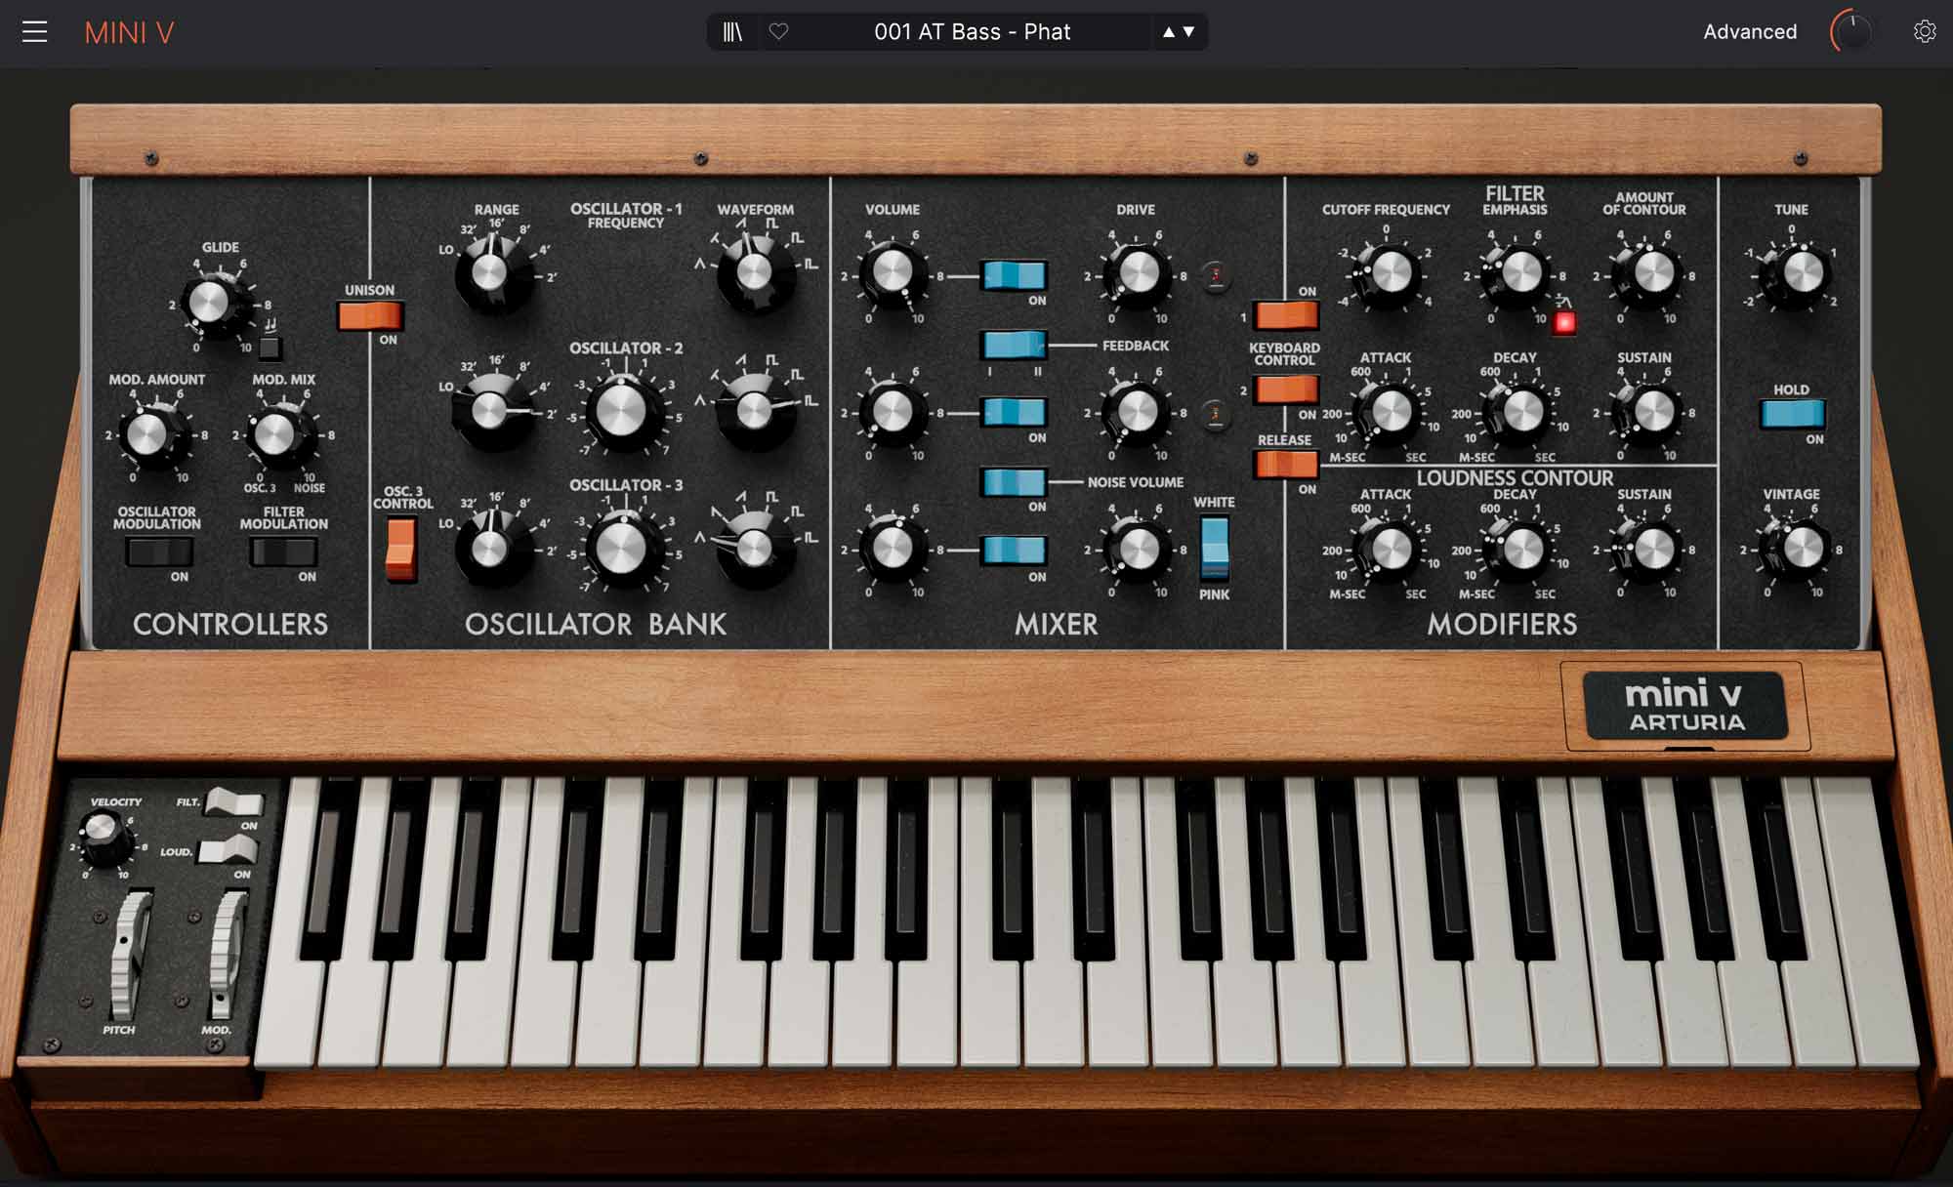
Task: Click the MINI V logo text
Action: (129, 33)
